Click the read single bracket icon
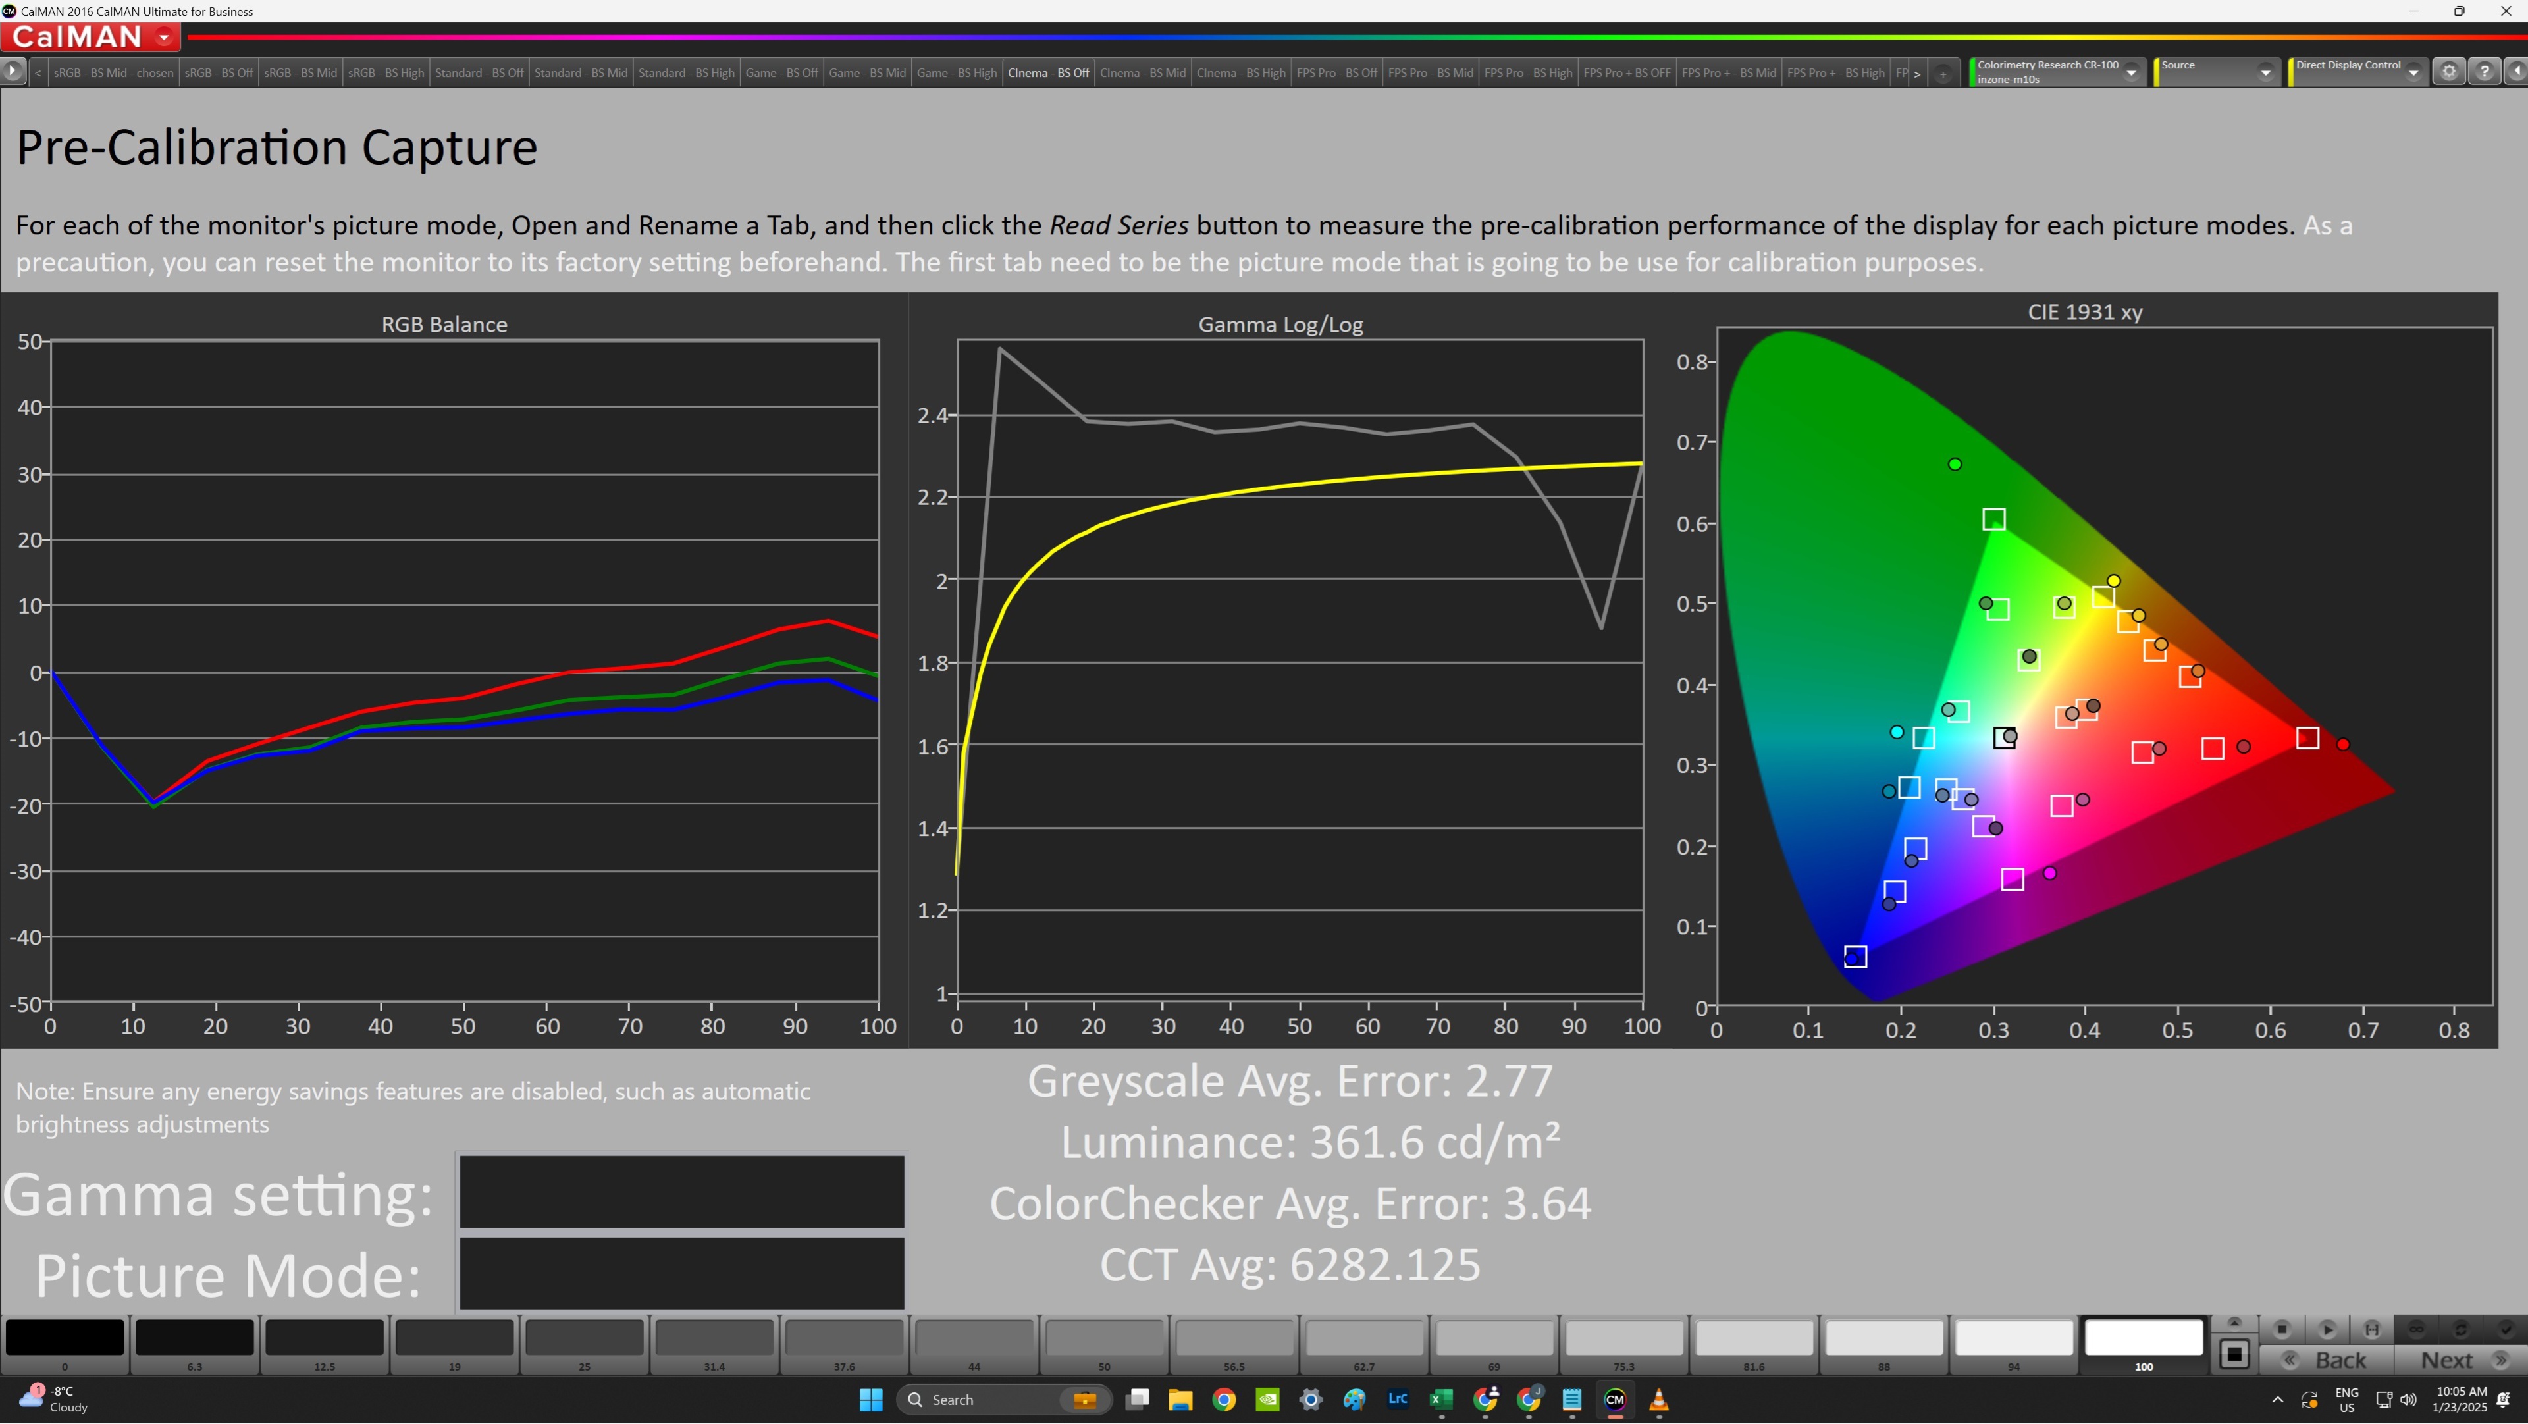2528x1424 pixels. point(2372,1329)
